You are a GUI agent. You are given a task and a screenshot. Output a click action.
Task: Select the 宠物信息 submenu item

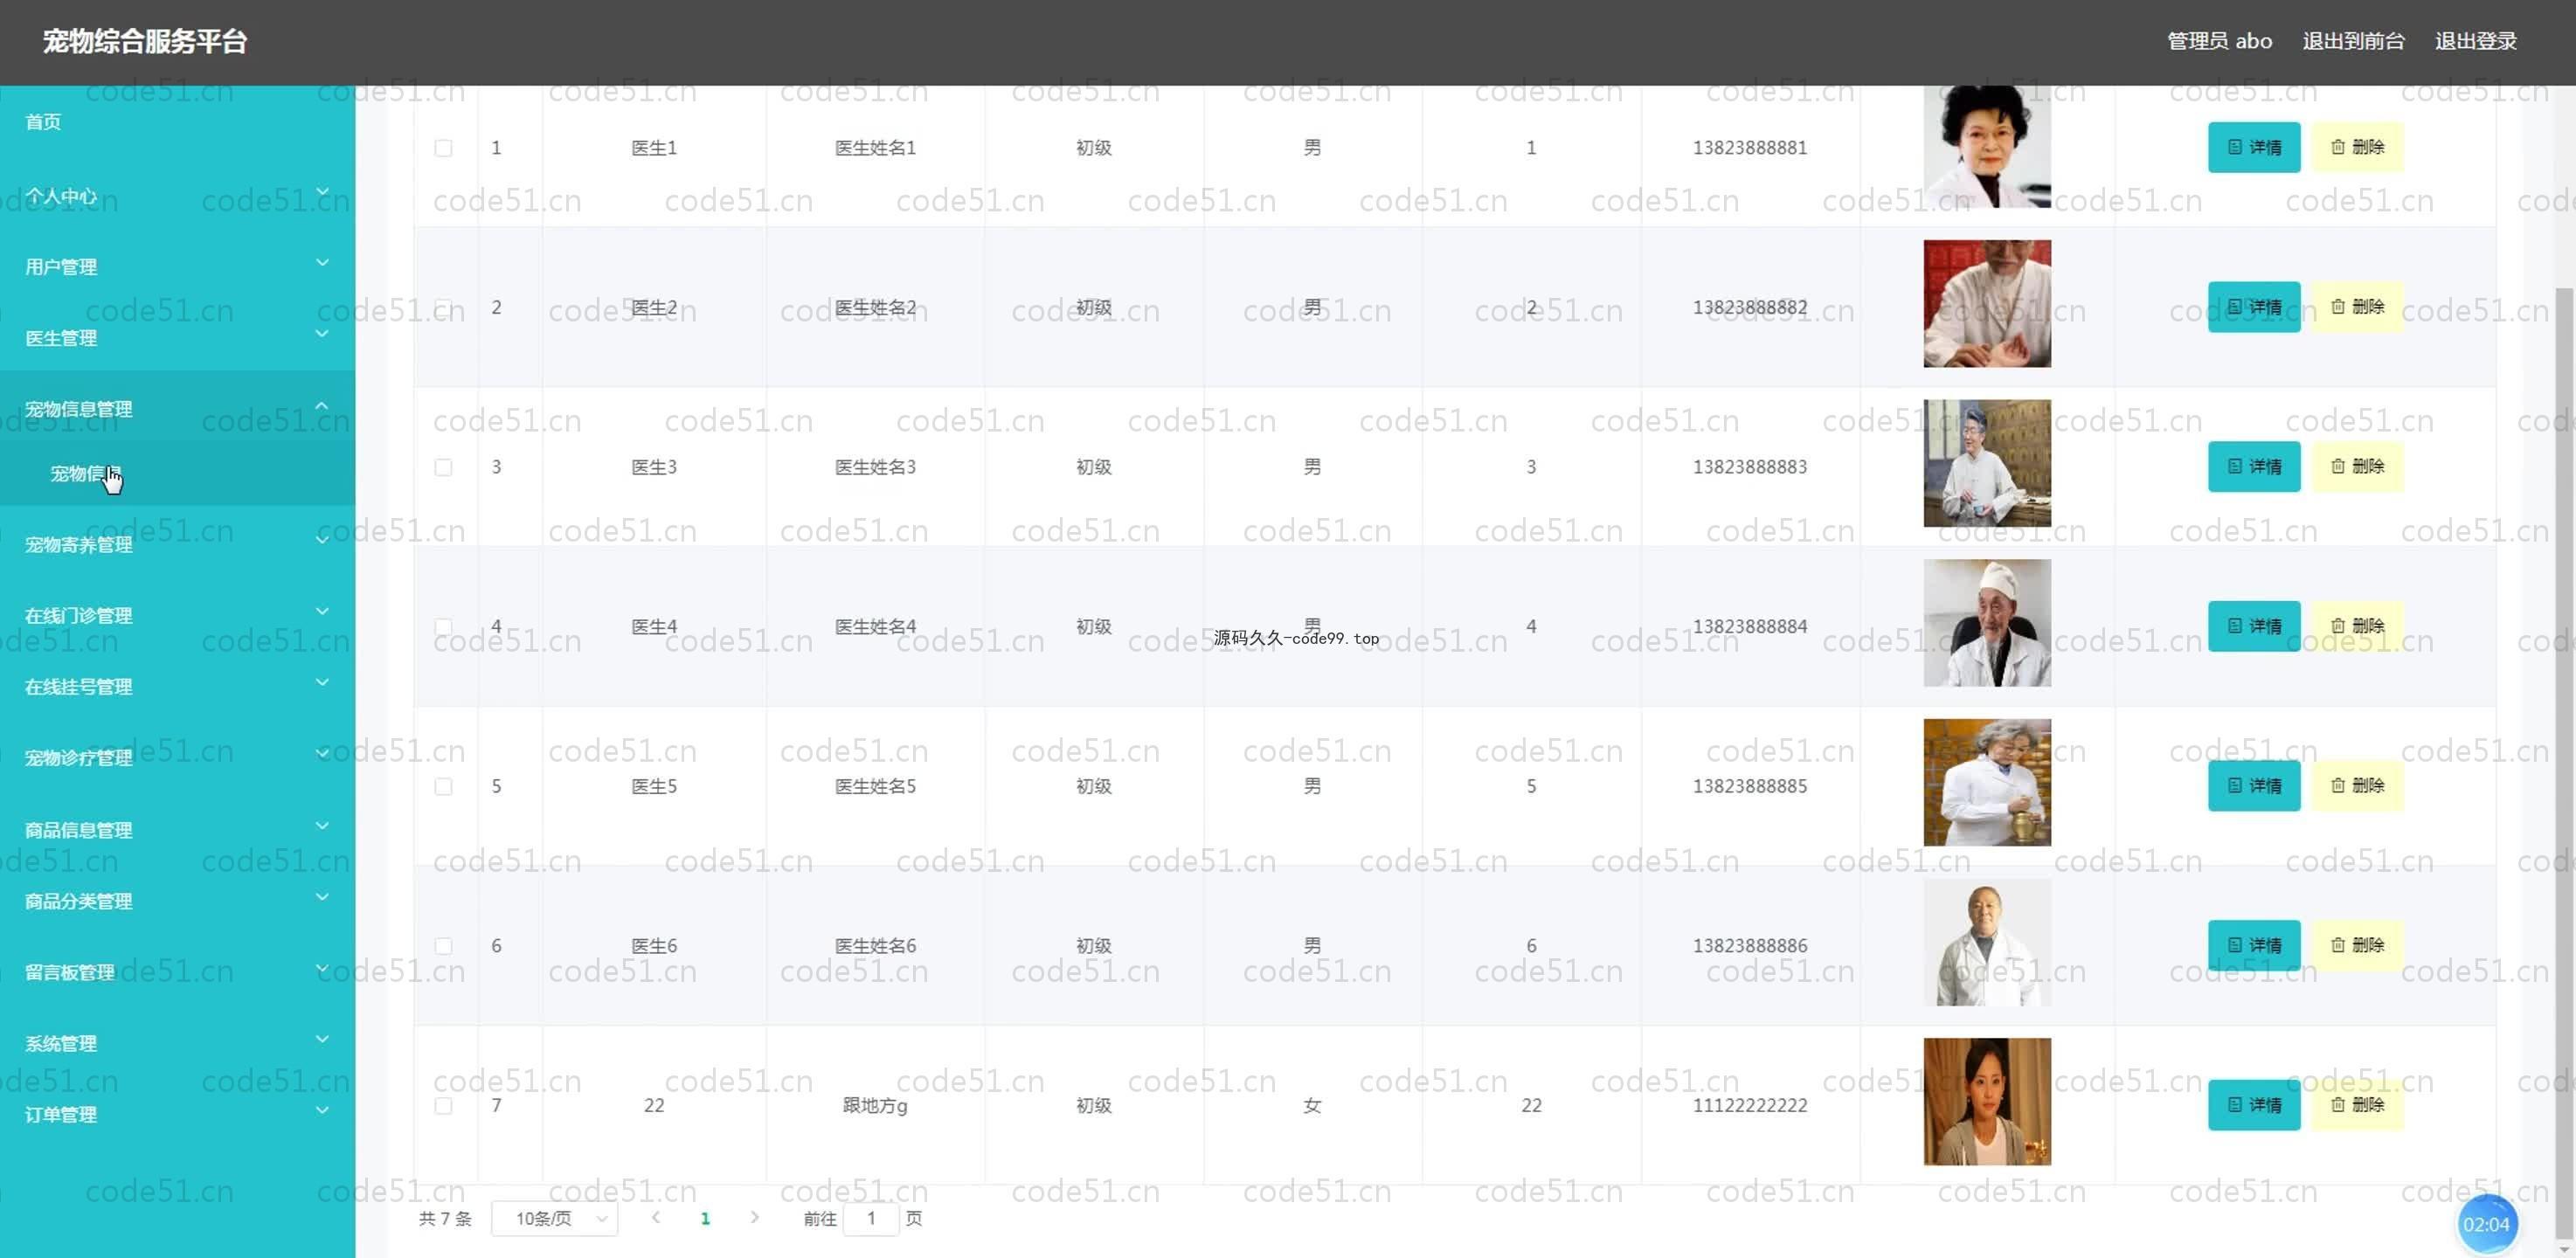point(177,473)
